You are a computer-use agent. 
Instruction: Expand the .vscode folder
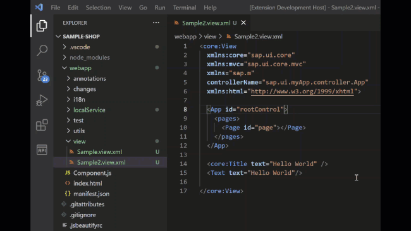pos(64,47)
